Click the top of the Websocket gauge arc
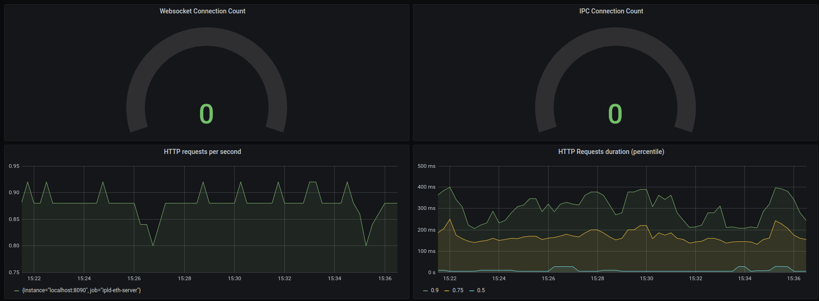The height and width of the screenshot is (301, 819). [206, 37]
